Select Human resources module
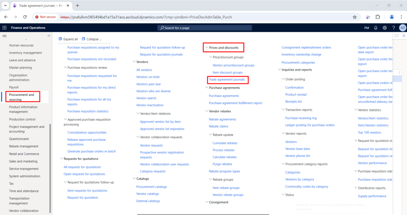The width and height of the screenshot is (407, 215). click(x=21, y=45)
